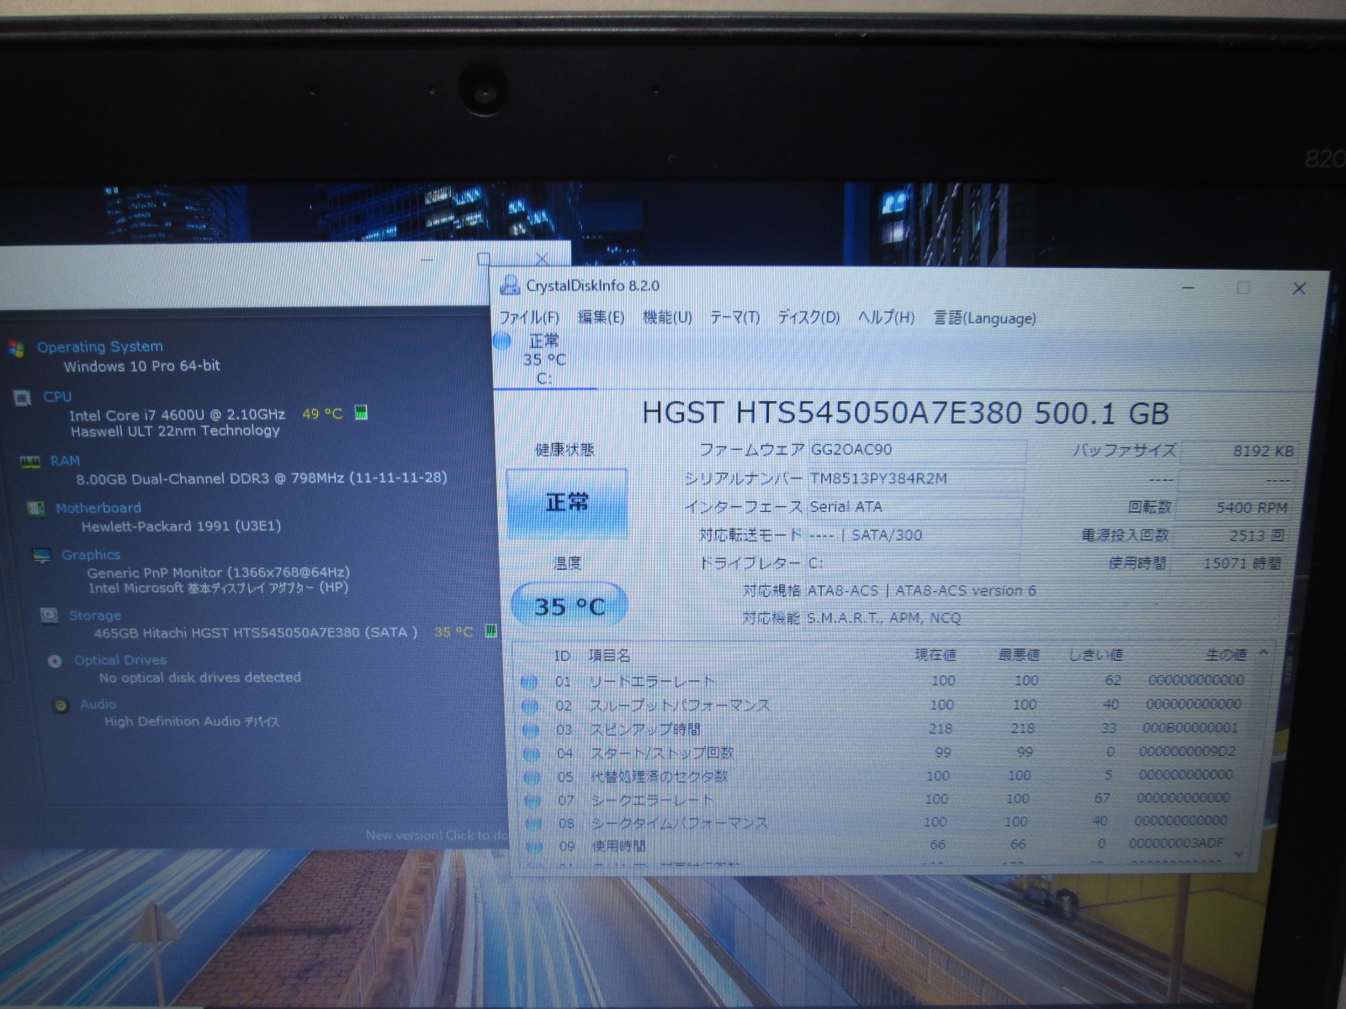Open the ファイル(F) menu
The width and height of the screenshot is (1346, 1009).
click(529, 318)
